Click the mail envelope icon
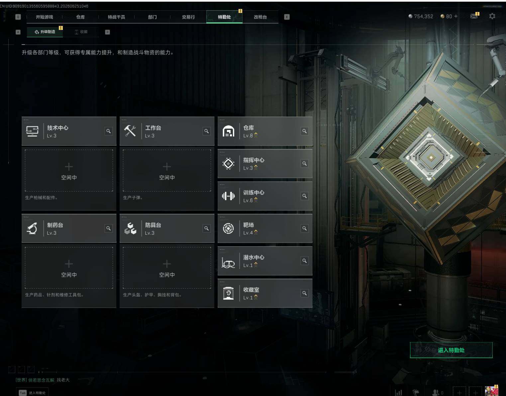 [x=474, y=16]
